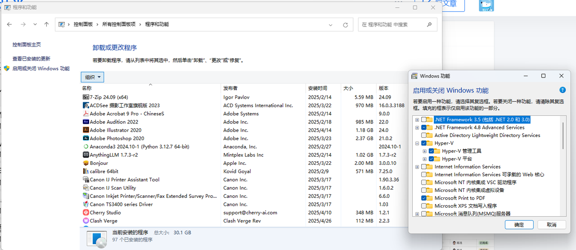Click Canon IJ Printer Assistant Tool icon

click(x=86, y=180)
